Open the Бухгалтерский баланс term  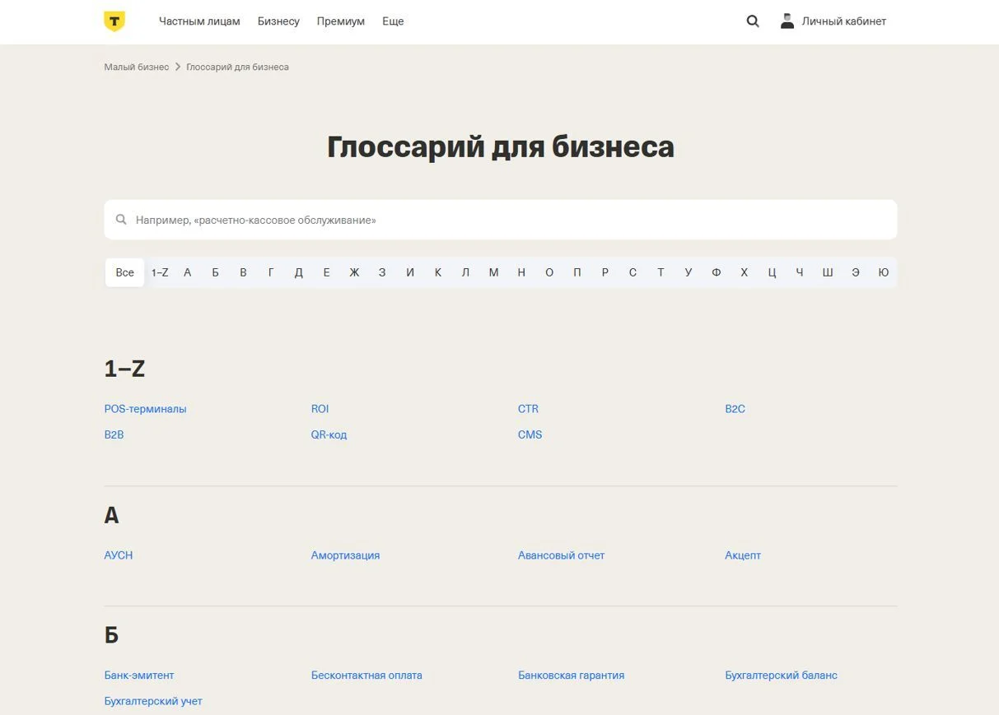point(781,676)
